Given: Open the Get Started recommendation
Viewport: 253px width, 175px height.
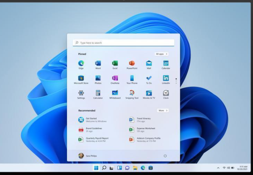Looking at the screenshot, I should pos(92,120).
